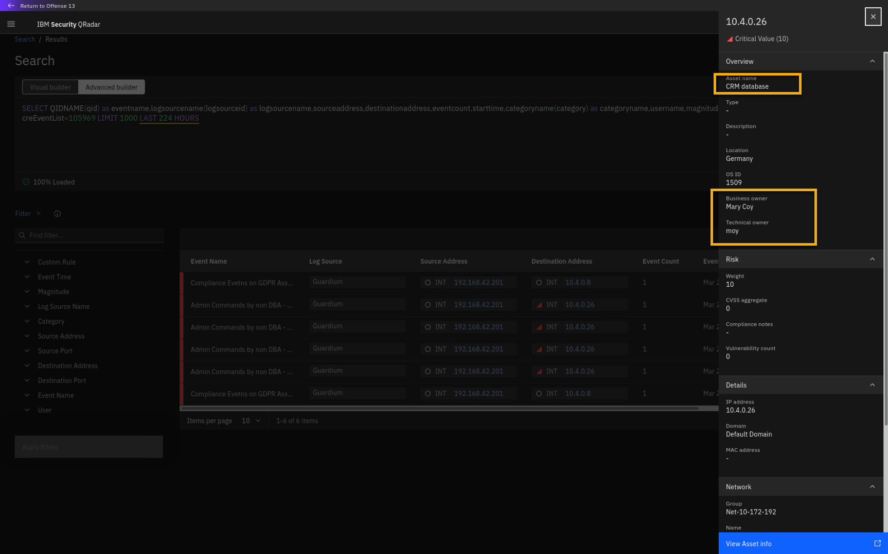This screenshot has width=888, height=554.
Task: Open the Items per page dropdown
Action: pos(251,421)
